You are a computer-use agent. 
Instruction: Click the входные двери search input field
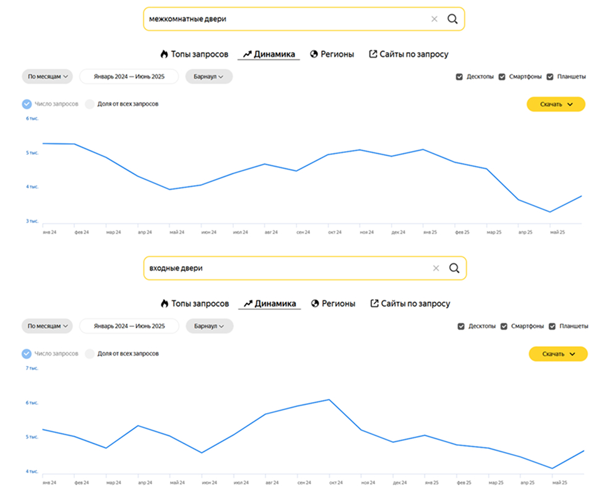(x=285, y=268)
